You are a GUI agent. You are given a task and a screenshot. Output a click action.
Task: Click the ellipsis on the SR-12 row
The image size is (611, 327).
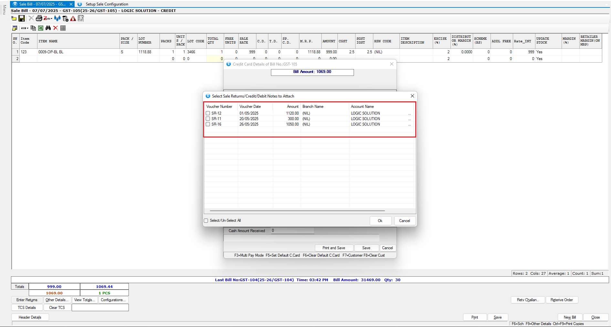(409, 114)
